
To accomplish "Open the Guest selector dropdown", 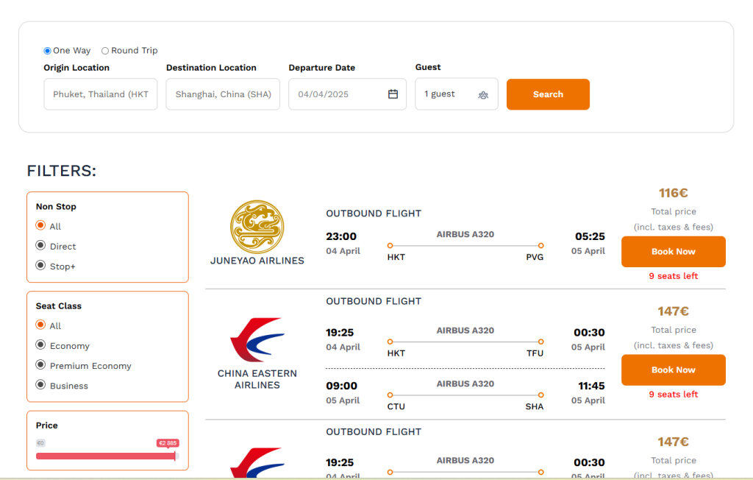I will click(456, 94).
